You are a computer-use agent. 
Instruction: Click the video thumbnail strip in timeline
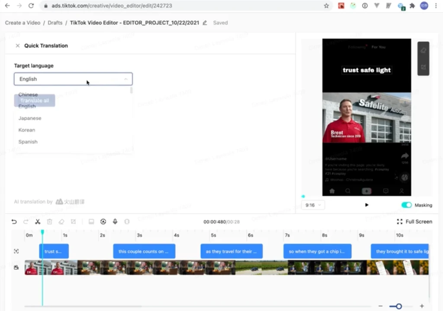pyautogui.click(x=227, y=267)
